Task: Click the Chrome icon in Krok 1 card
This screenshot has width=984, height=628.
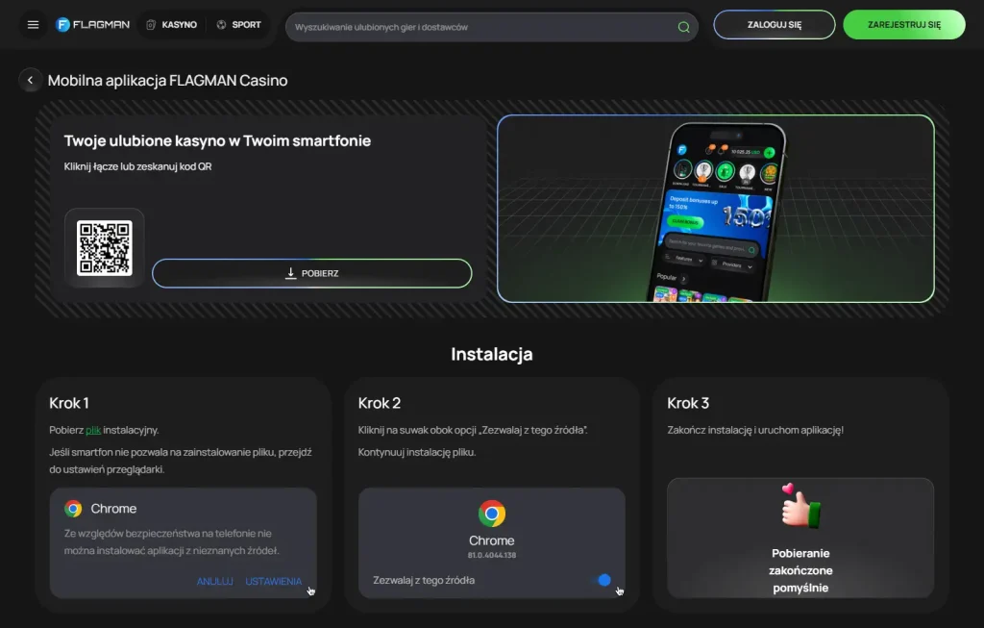Action: pyautogui.click(x=73, y=509)
